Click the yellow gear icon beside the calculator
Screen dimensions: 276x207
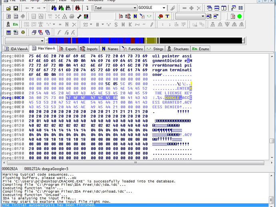pos(23,32)
